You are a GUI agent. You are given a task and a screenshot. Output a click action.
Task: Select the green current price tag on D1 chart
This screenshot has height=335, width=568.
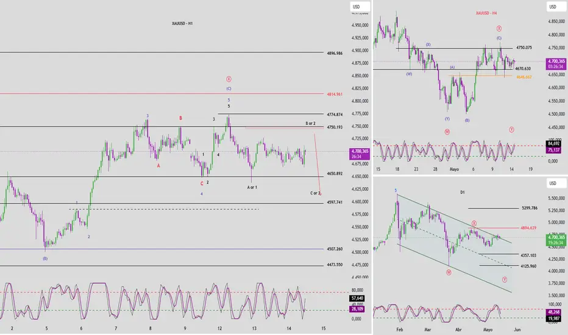click(x=556, y=240)
